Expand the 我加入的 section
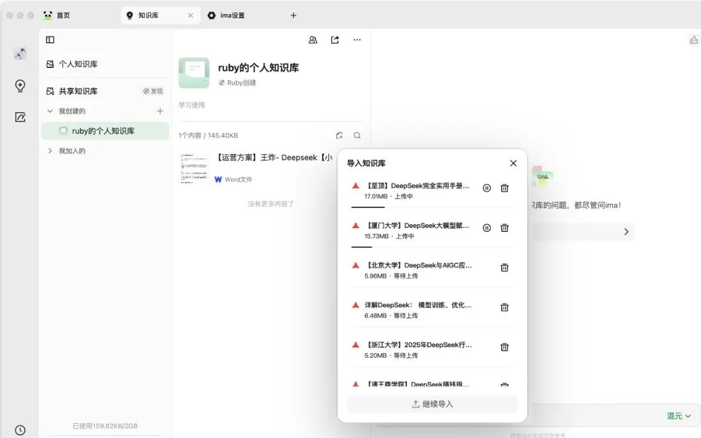The image size is (701, 438). coord(50,151)
